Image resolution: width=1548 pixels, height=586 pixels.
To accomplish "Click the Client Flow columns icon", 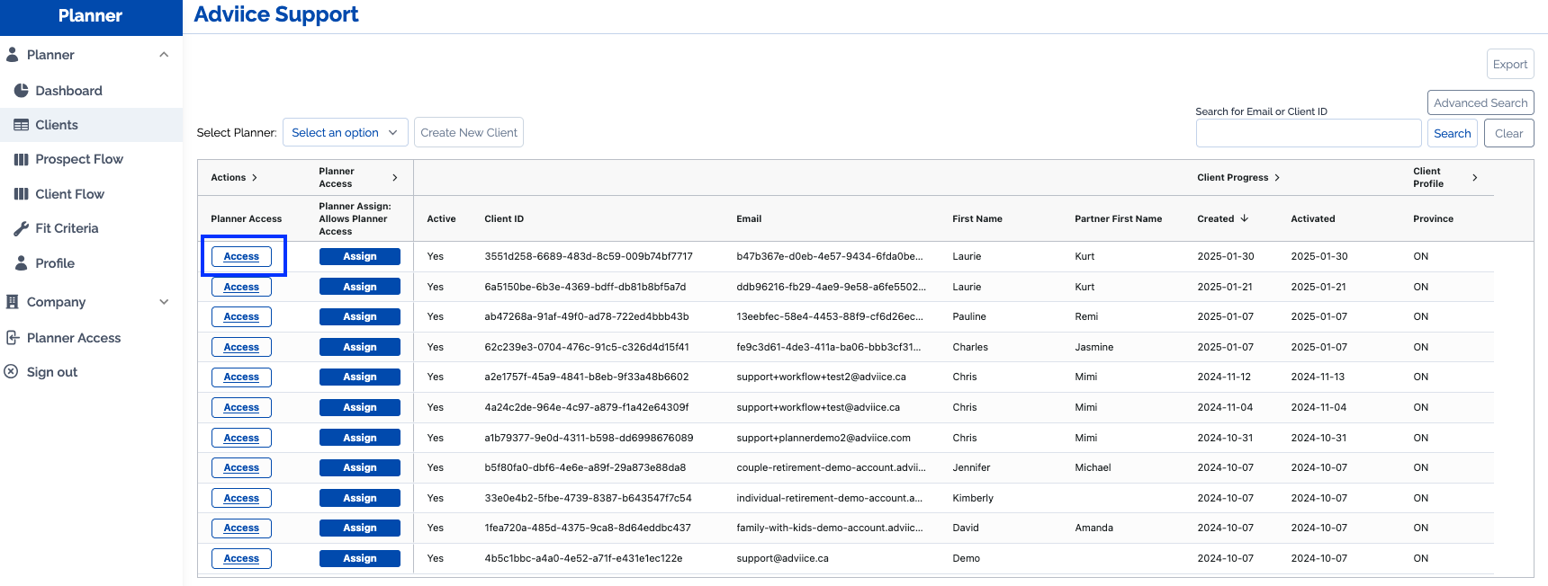I will pos(21,194).
